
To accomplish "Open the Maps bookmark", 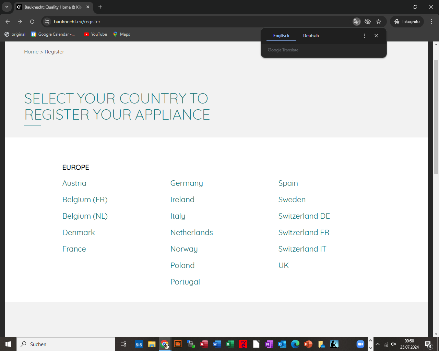I will pyautogui.click(x=122, y=34).
